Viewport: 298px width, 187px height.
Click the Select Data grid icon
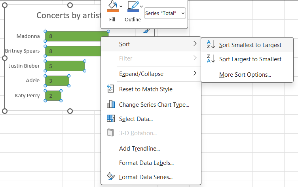(x=111, y=119)
